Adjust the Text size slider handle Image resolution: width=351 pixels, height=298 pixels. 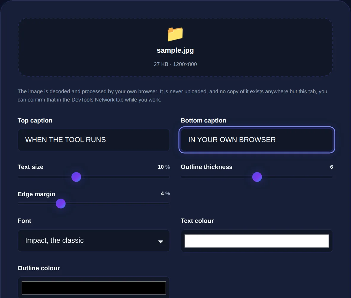[76, 177]
